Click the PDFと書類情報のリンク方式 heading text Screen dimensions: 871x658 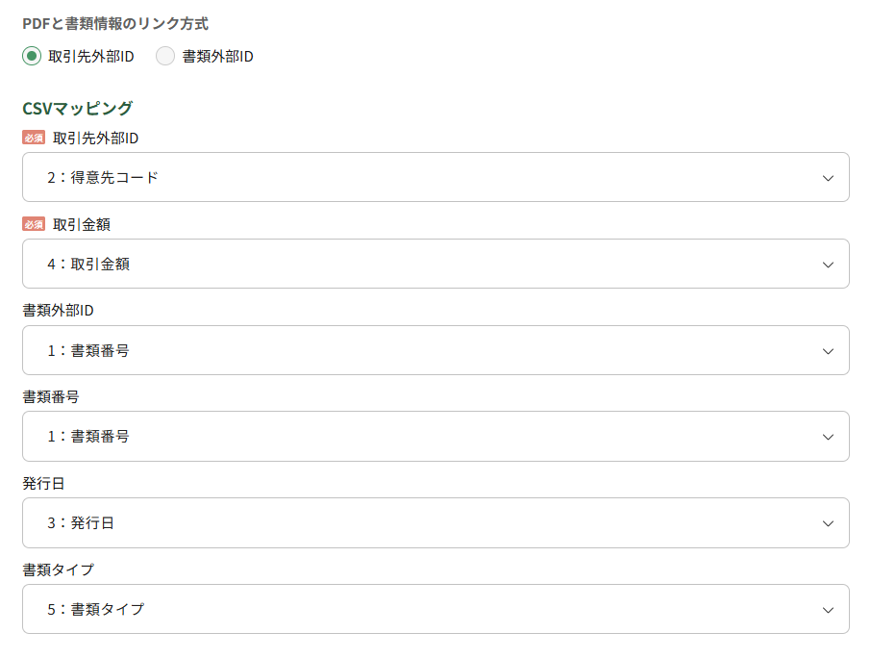pyautogui.click(x=115, y=23)
